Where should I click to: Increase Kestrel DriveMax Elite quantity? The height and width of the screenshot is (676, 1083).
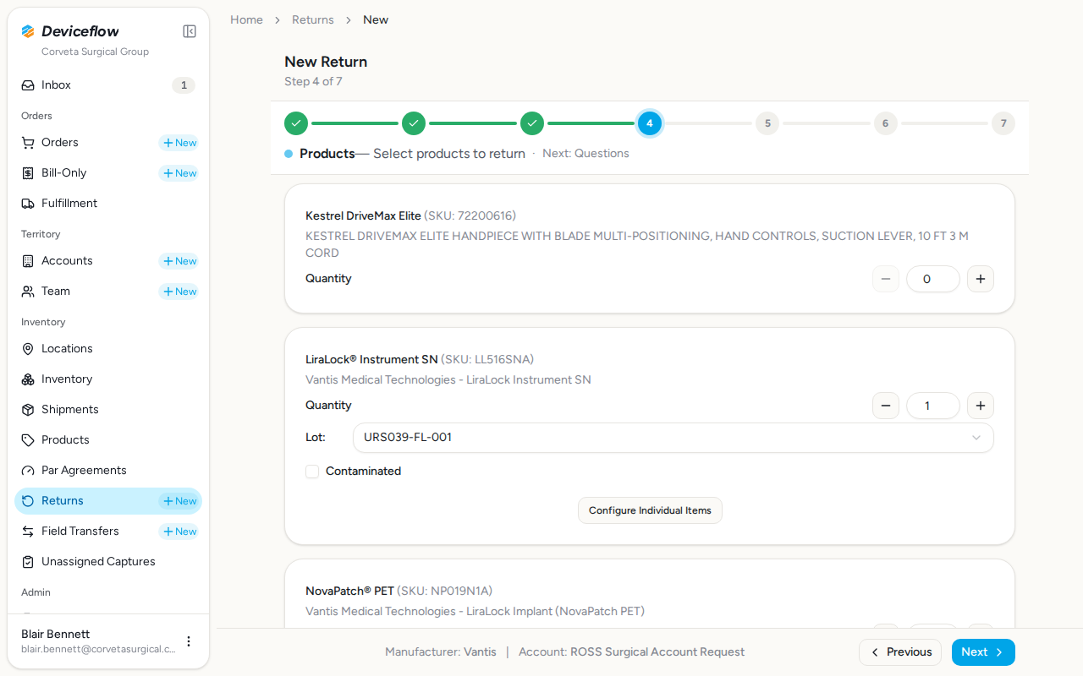point(981,279)
